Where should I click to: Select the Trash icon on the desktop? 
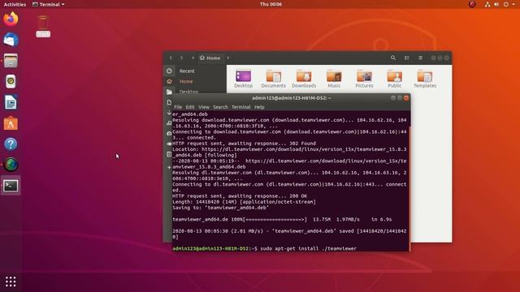click(43, 26)
